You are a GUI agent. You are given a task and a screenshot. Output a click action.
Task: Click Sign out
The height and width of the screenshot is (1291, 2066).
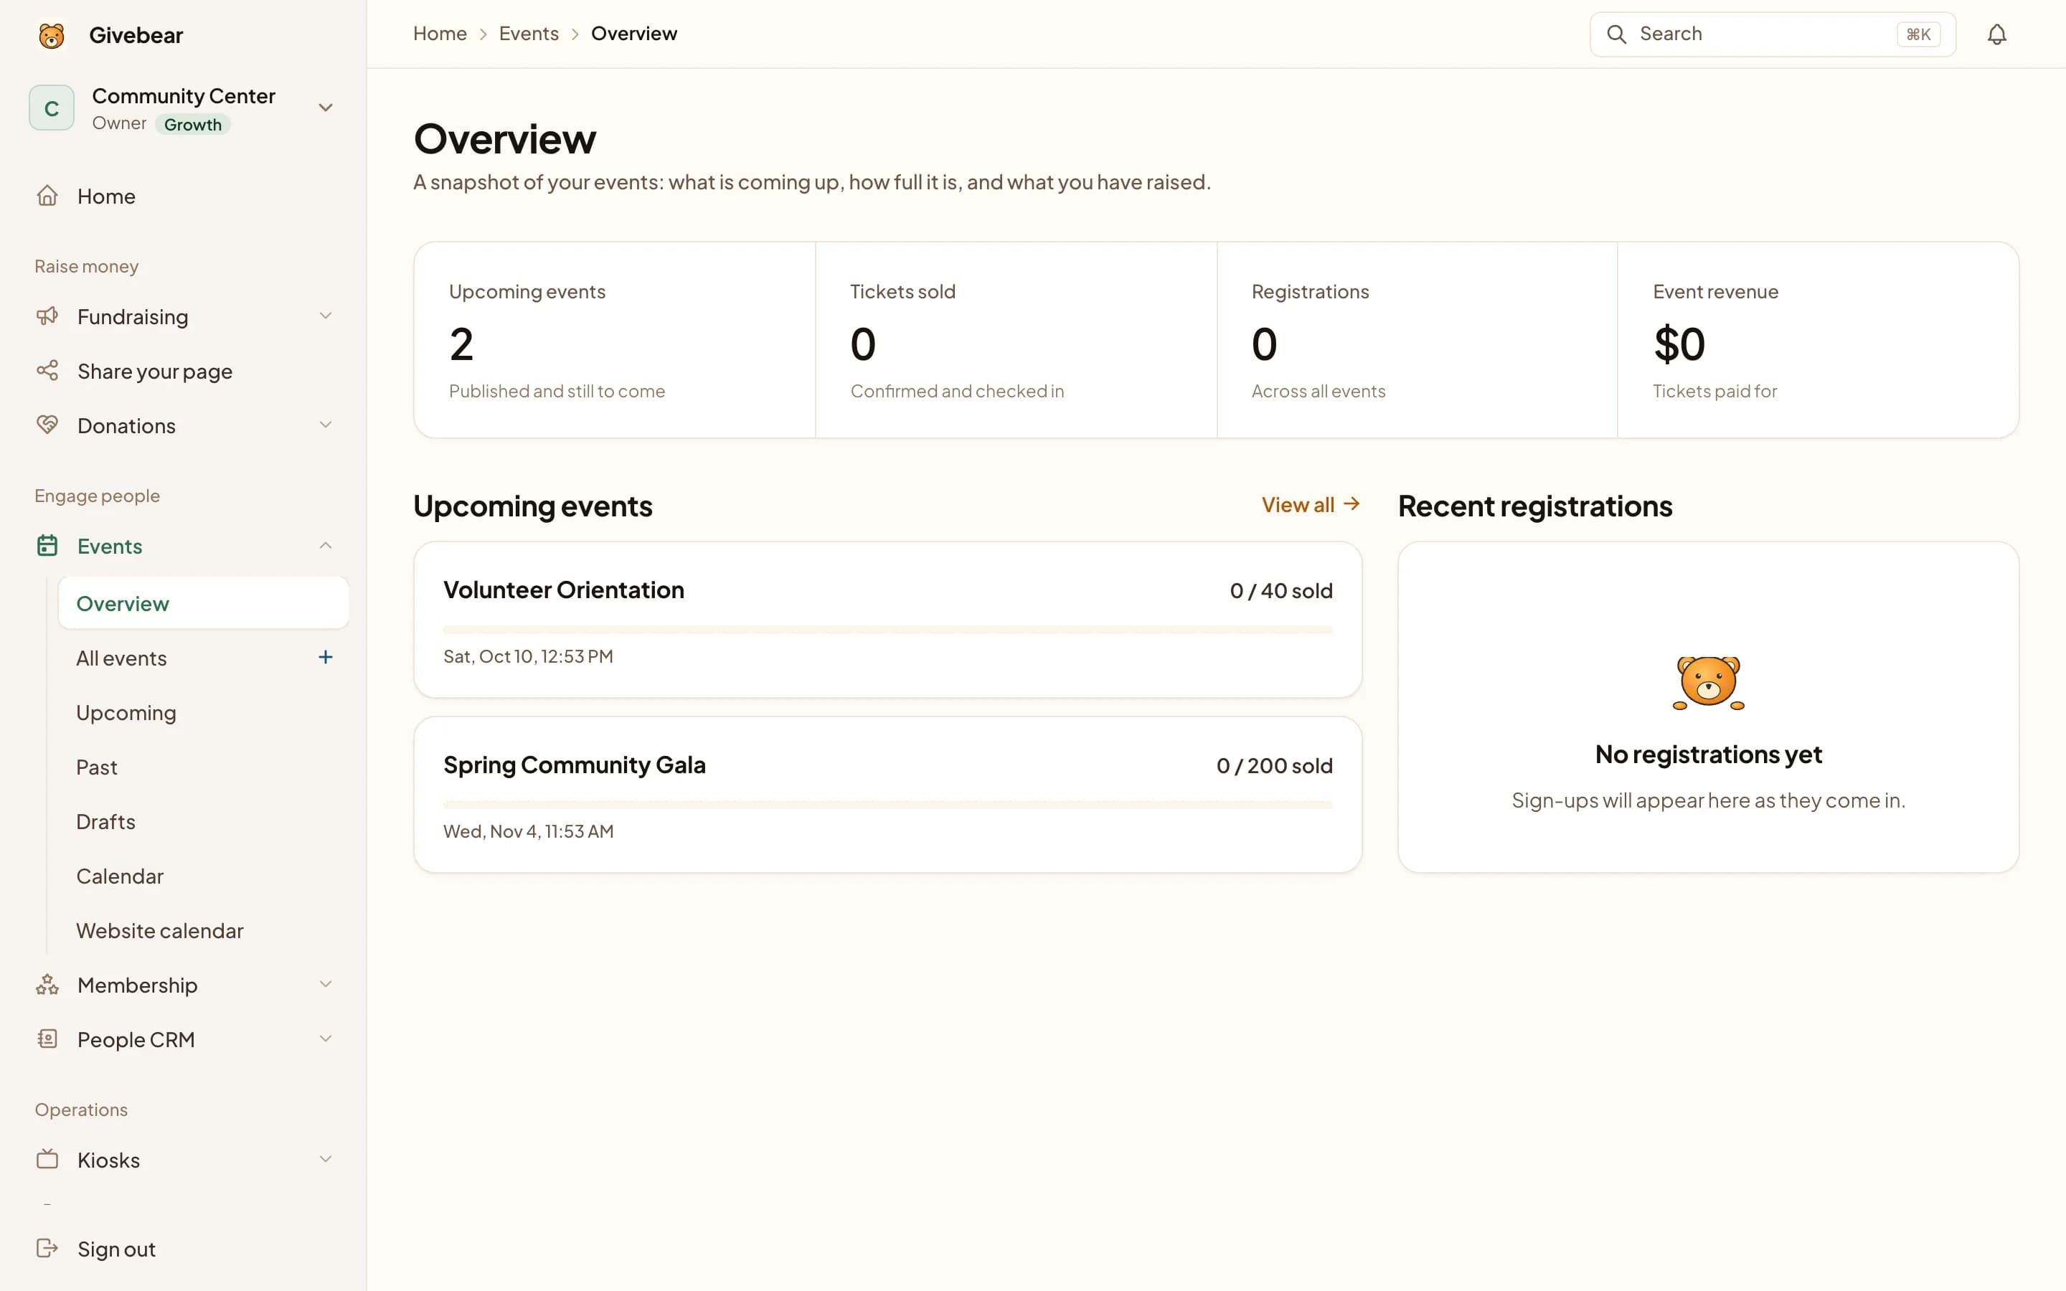click(x=184, y=1248)
